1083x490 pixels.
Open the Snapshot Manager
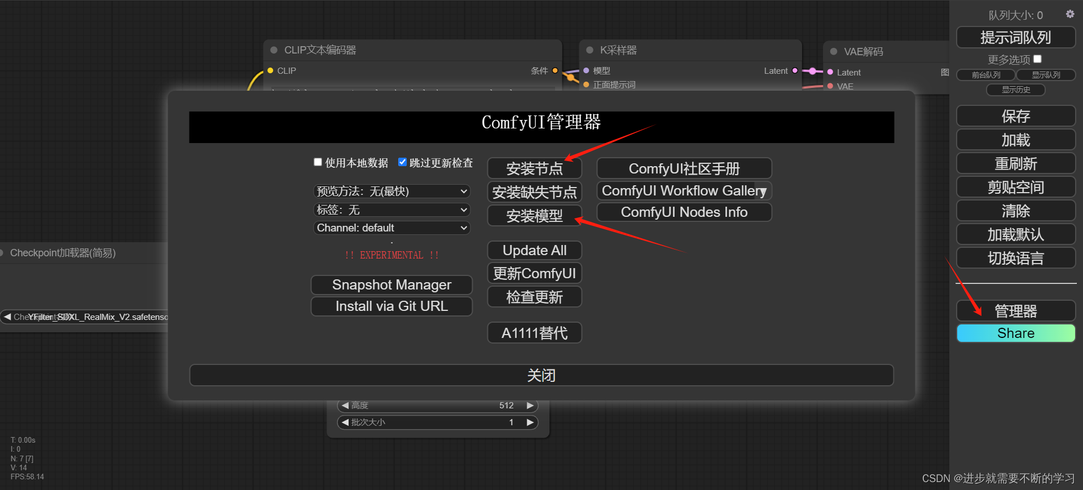tap(391, 285)
